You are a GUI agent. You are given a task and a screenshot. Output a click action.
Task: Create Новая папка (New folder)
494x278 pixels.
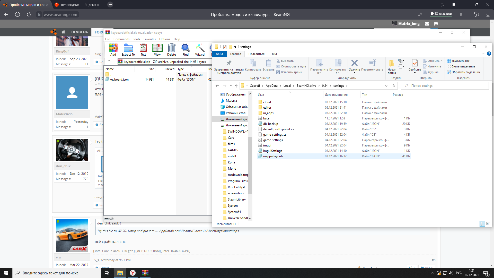click(x=392, y=67)
